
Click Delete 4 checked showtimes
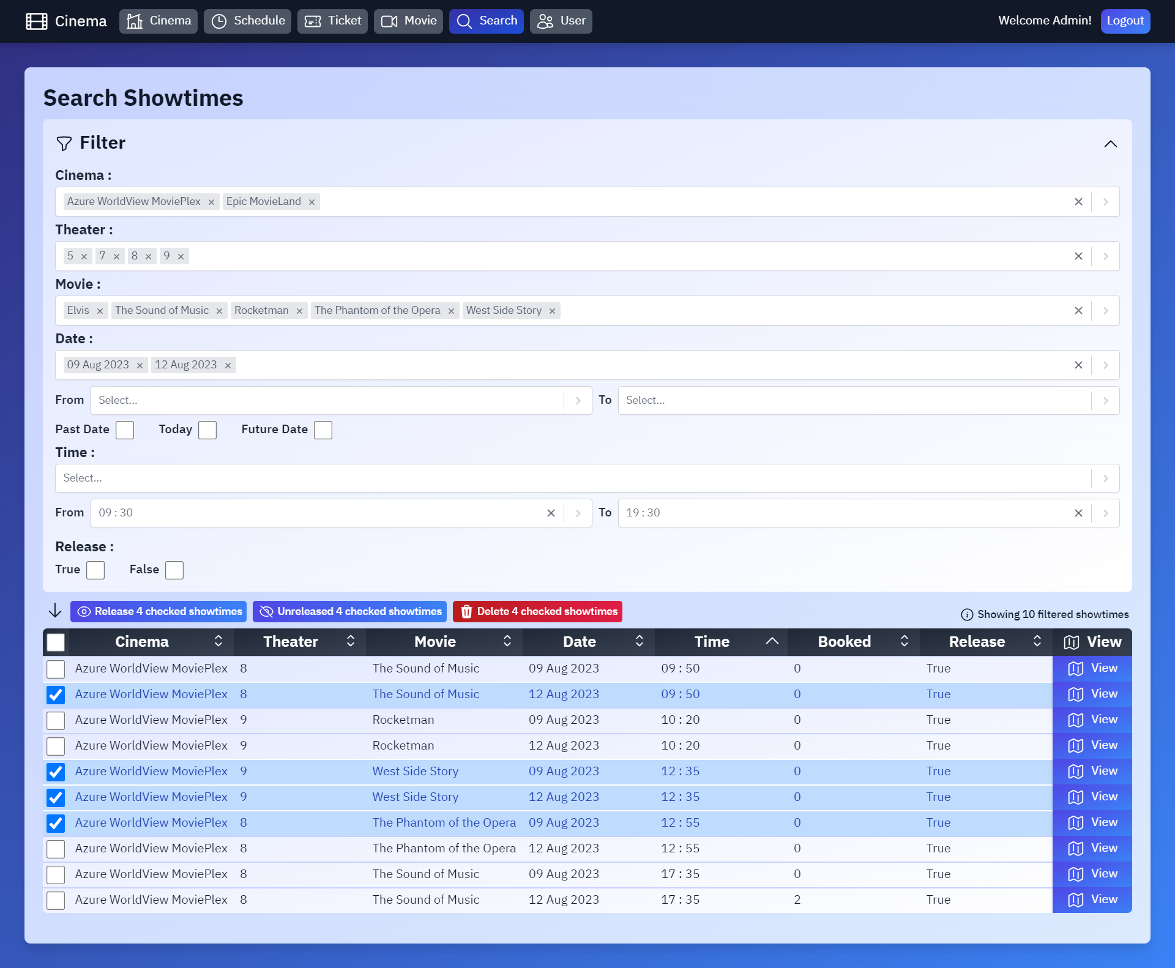click(x=537, y=612)
